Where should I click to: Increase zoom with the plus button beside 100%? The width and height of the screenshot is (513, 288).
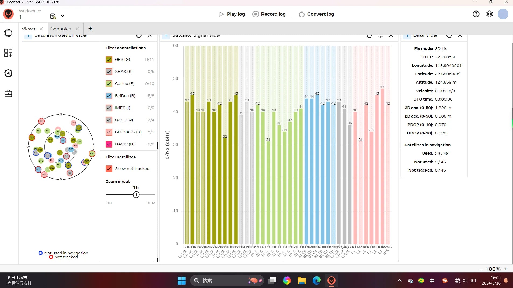coord(506,269)
